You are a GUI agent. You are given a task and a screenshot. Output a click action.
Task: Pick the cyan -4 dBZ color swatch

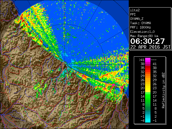(x=148, y=120)
